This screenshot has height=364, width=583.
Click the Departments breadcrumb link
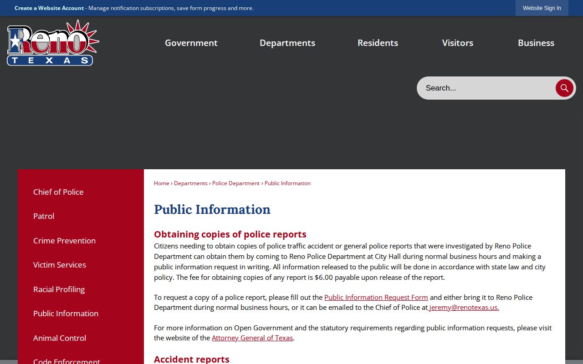[x=191, y=183]
